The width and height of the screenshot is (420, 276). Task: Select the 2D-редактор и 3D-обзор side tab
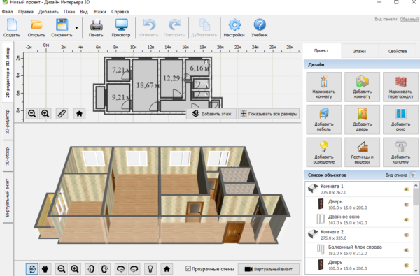(x=8, y=72)
